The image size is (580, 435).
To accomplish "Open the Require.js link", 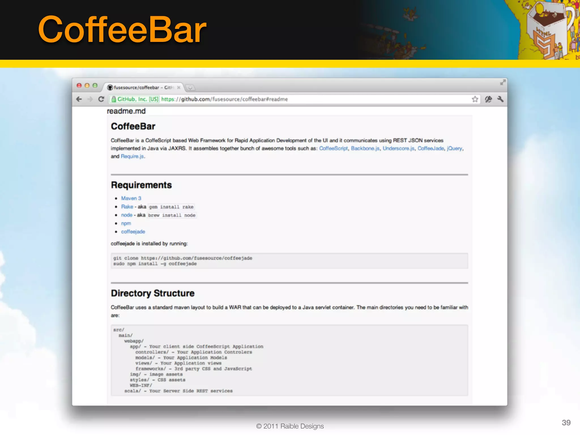I will pos(132,156).
